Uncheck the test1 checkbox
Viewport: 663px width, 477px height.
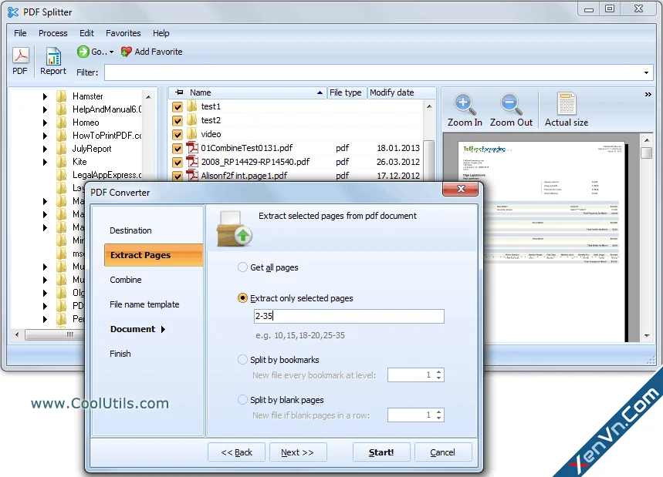coord(178,107)
